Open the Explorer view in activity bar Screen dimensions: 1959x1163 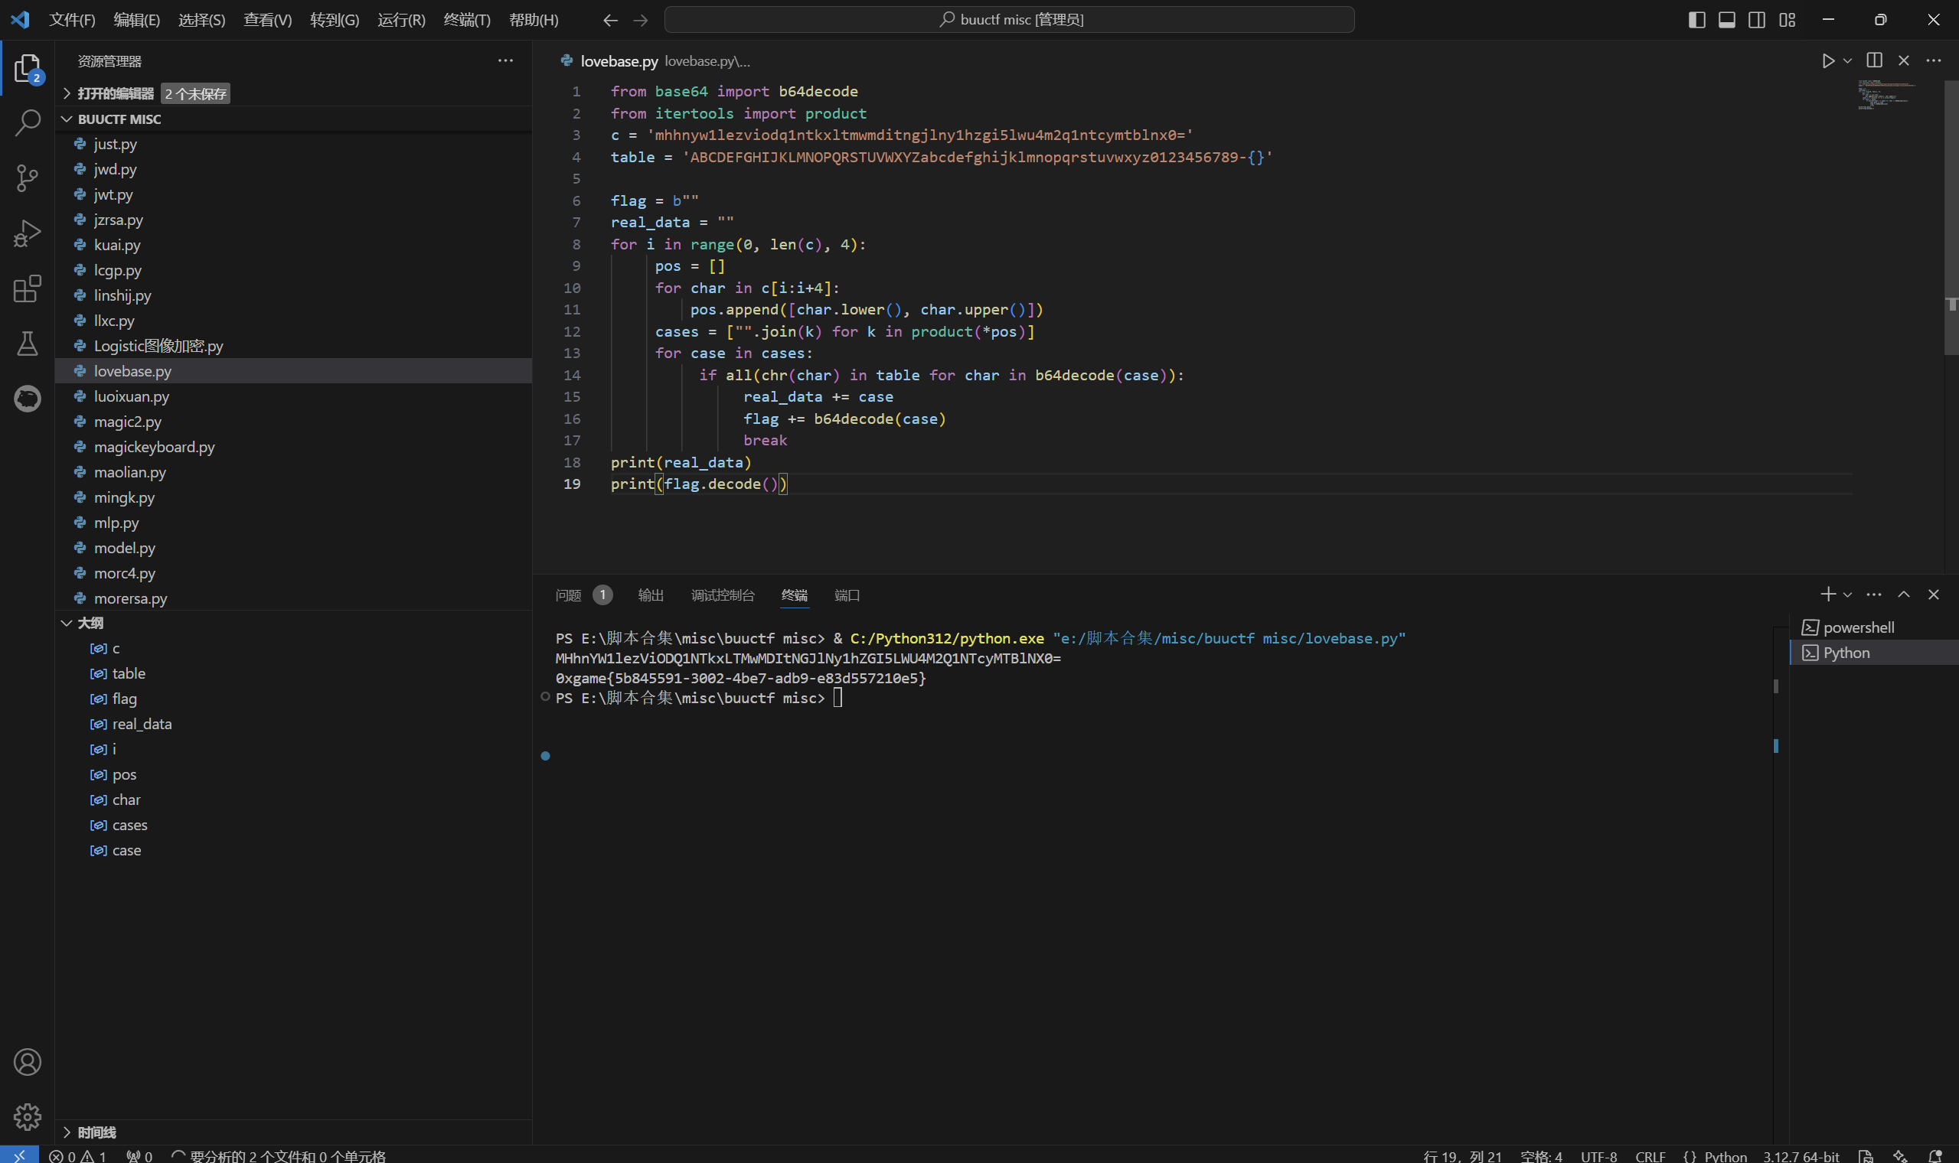28,69
